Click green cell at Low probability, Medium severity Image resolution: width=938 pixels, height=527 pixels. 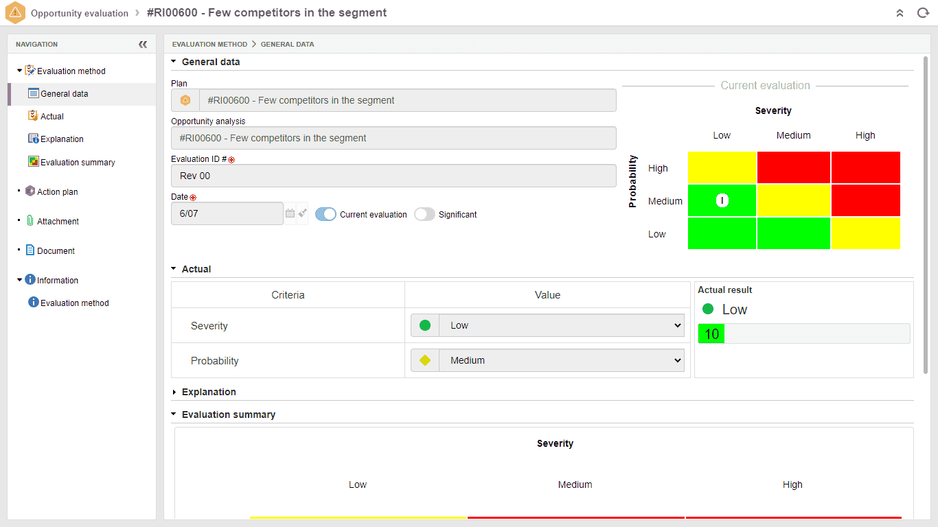794,233
